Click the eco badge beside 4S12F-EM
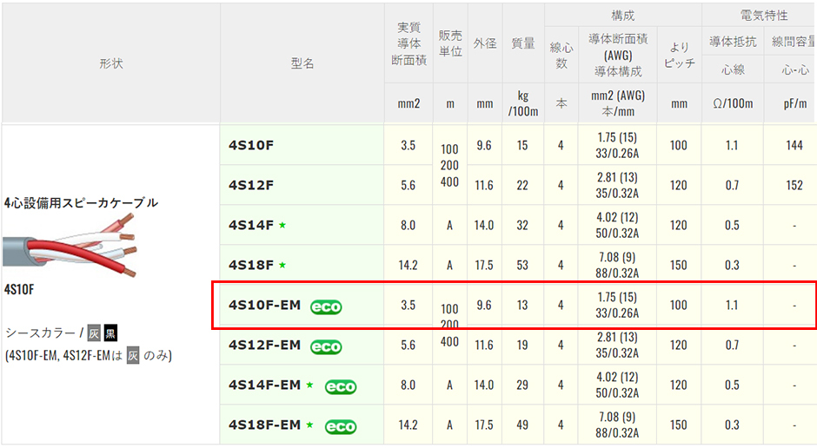The image size is (817, 448). click(x=326, y=347)
